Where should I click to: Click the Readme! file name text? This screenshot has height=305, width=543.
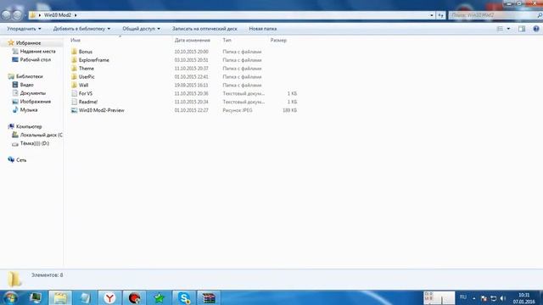click(x=88, y=102)
